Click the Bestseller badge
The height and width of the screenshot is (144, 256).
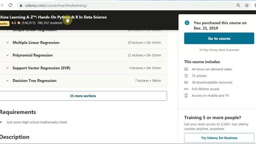(x=4, y=24)
